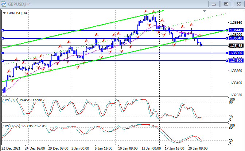
Task: Grab the left square handle of the 1.35940 line
Action: pyautogui.click(x=3, y=38)
